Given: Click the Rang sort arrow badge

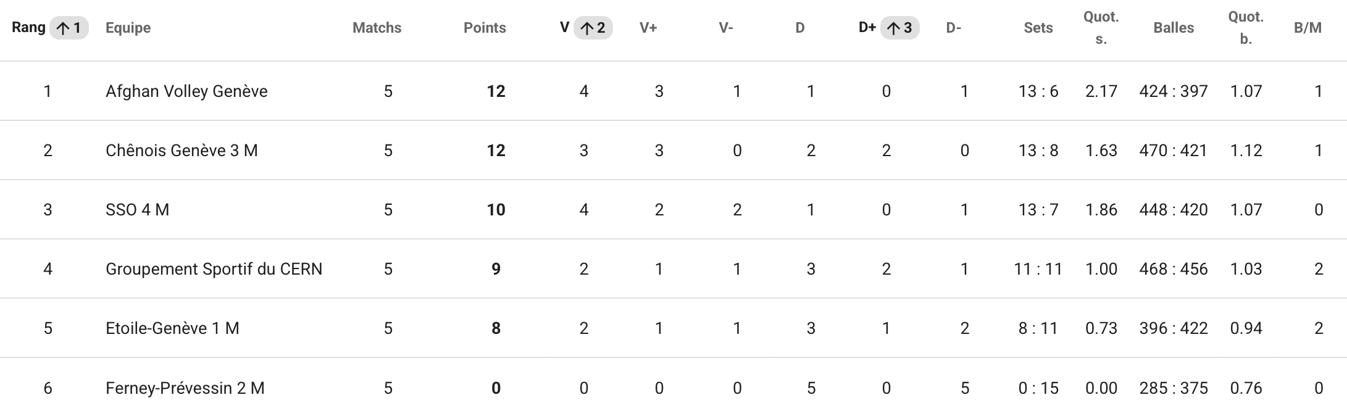Looking at the screenshot, I should coord(69,28).
